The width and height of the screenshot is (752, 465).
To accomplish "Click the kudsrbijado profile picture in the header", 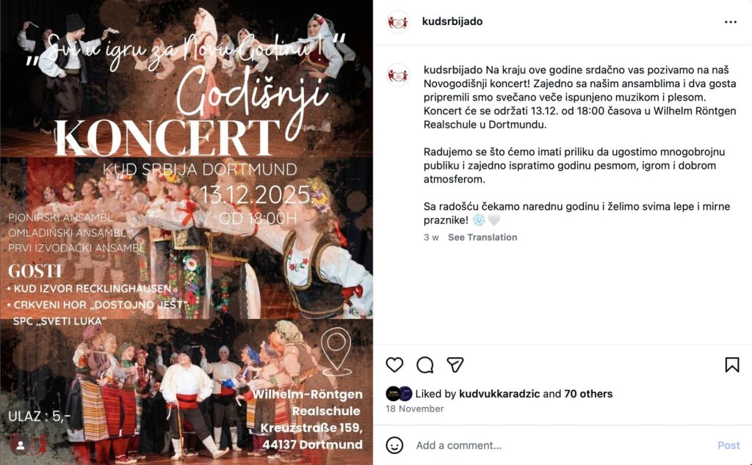I will [398, 22].
